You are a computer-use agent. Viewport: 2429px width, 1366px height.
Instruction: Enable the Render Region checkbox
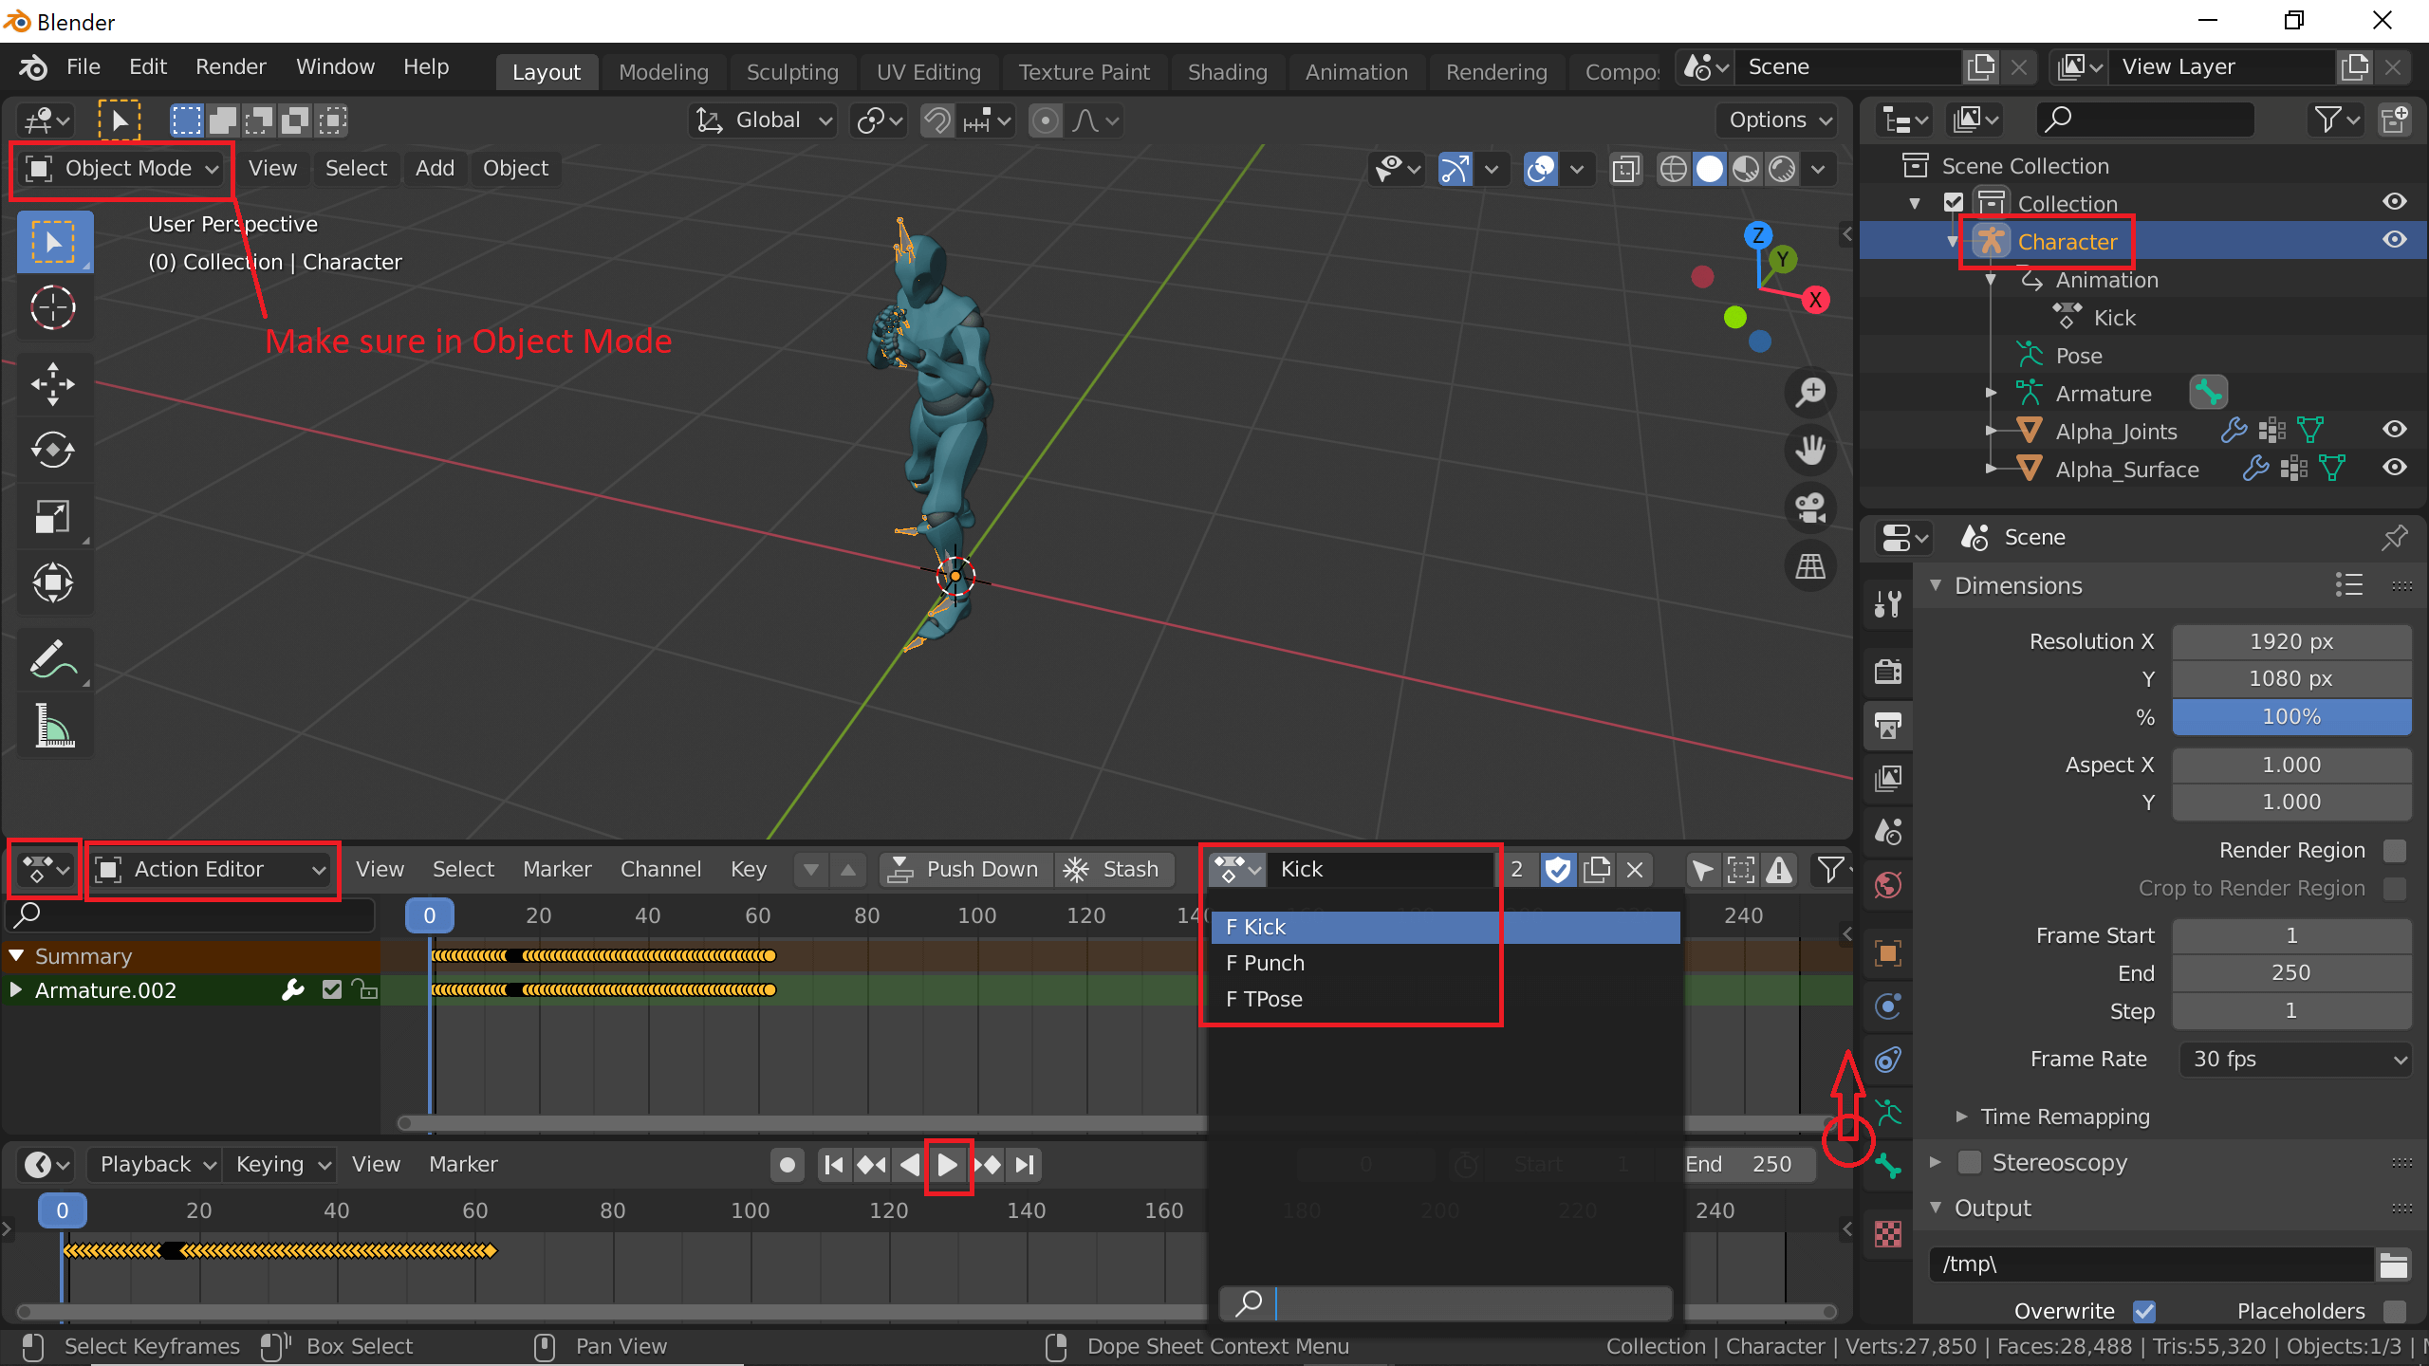tap(2395, 850)
